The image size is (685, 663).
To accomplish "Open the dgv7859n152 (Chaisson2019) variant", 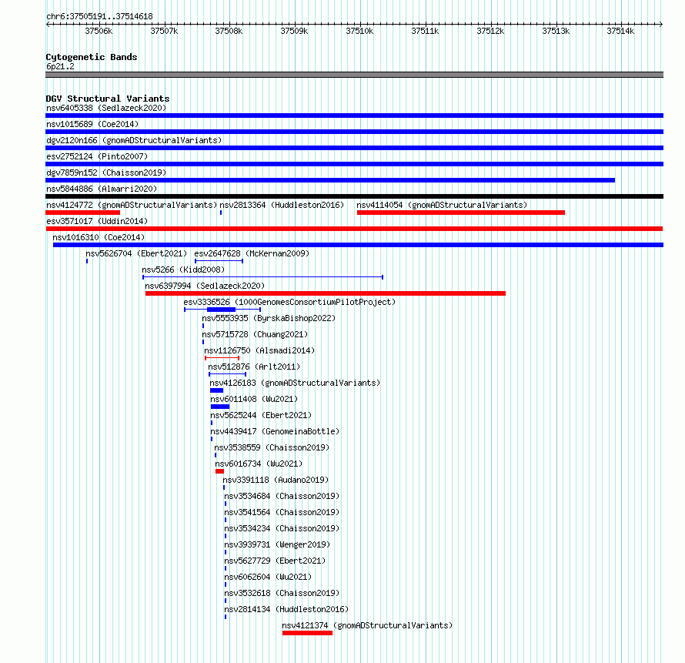I will [106, 172].
